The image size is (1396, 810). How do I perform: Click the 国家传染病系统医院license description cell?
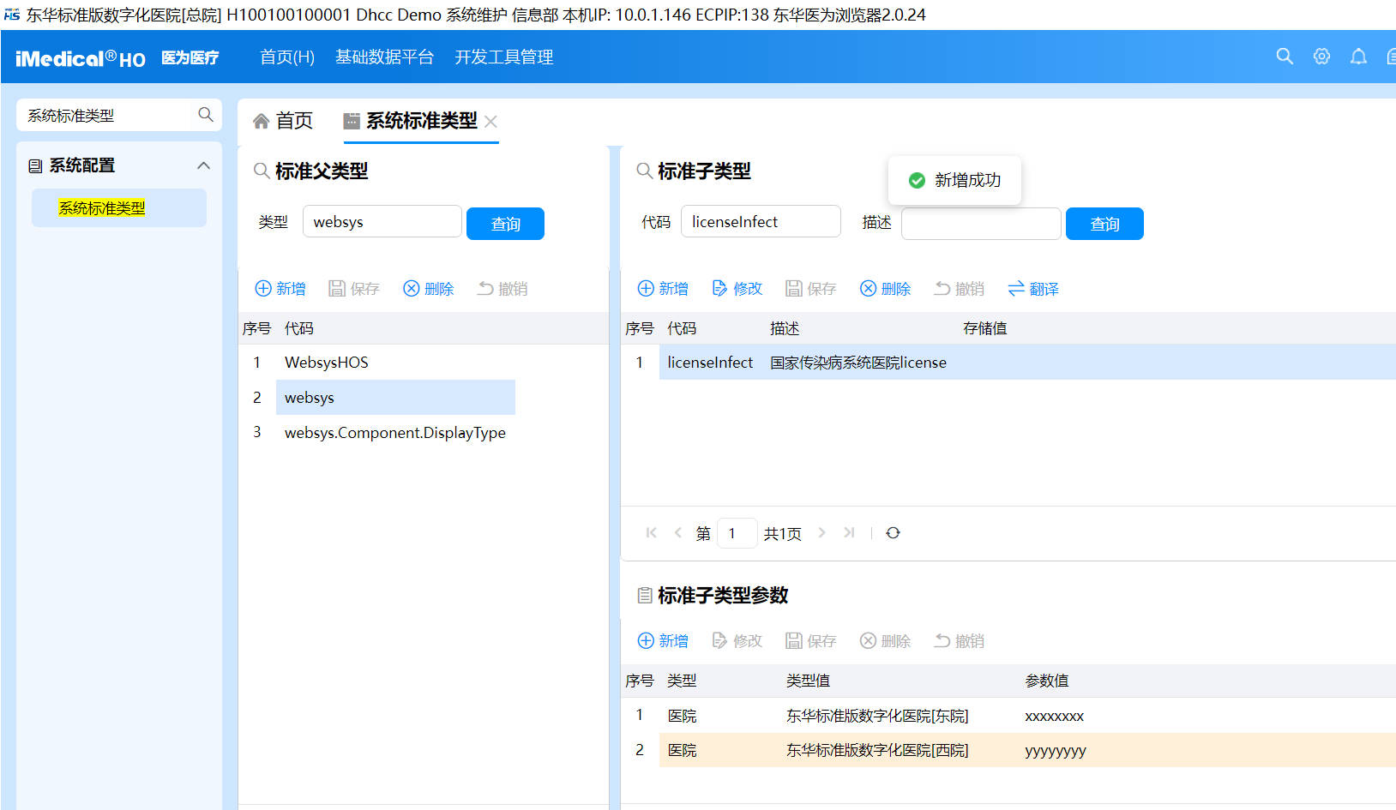point(858,363)
